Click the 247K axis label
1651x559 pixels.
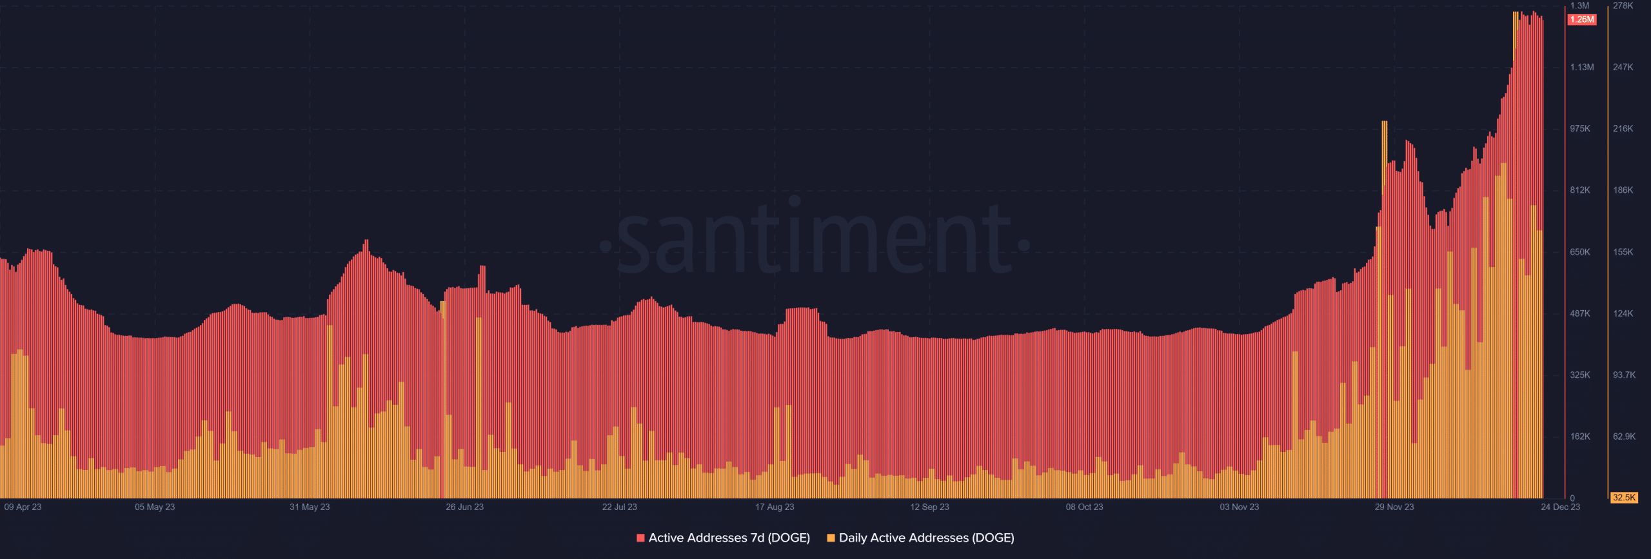coord(1623,67)
